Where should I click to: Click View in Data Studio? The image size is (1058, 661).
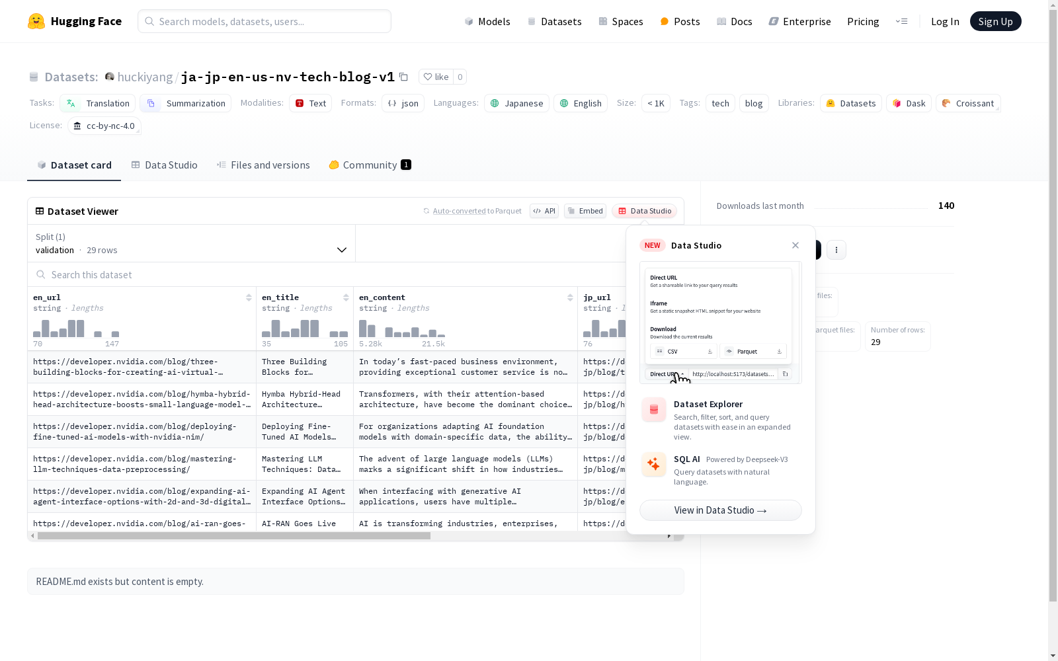(721, 510)
